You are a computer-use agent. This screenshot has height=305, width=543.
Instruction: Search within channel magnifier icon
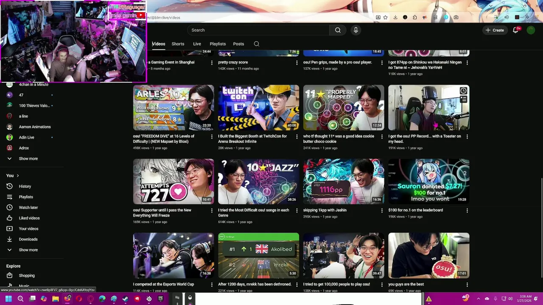click(256, 44)
